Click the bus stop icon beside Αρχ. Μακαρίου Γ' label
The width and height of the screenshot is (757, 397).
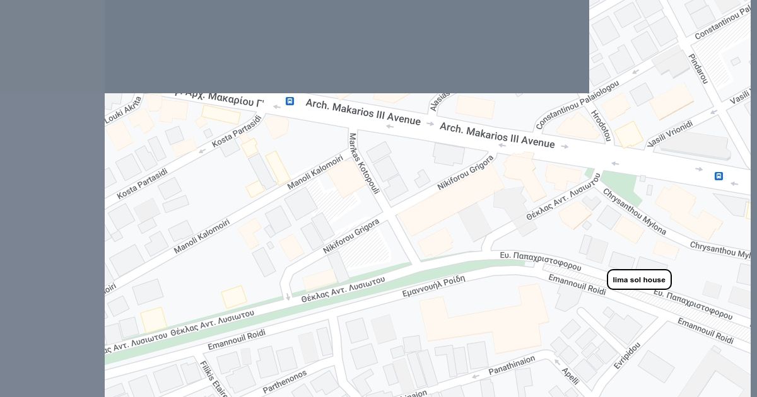pyautogui.click(x=290, y=101)
